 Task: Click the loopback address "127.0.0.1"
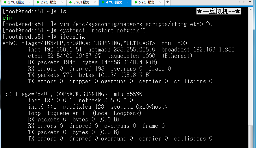[x=58, y=101]
